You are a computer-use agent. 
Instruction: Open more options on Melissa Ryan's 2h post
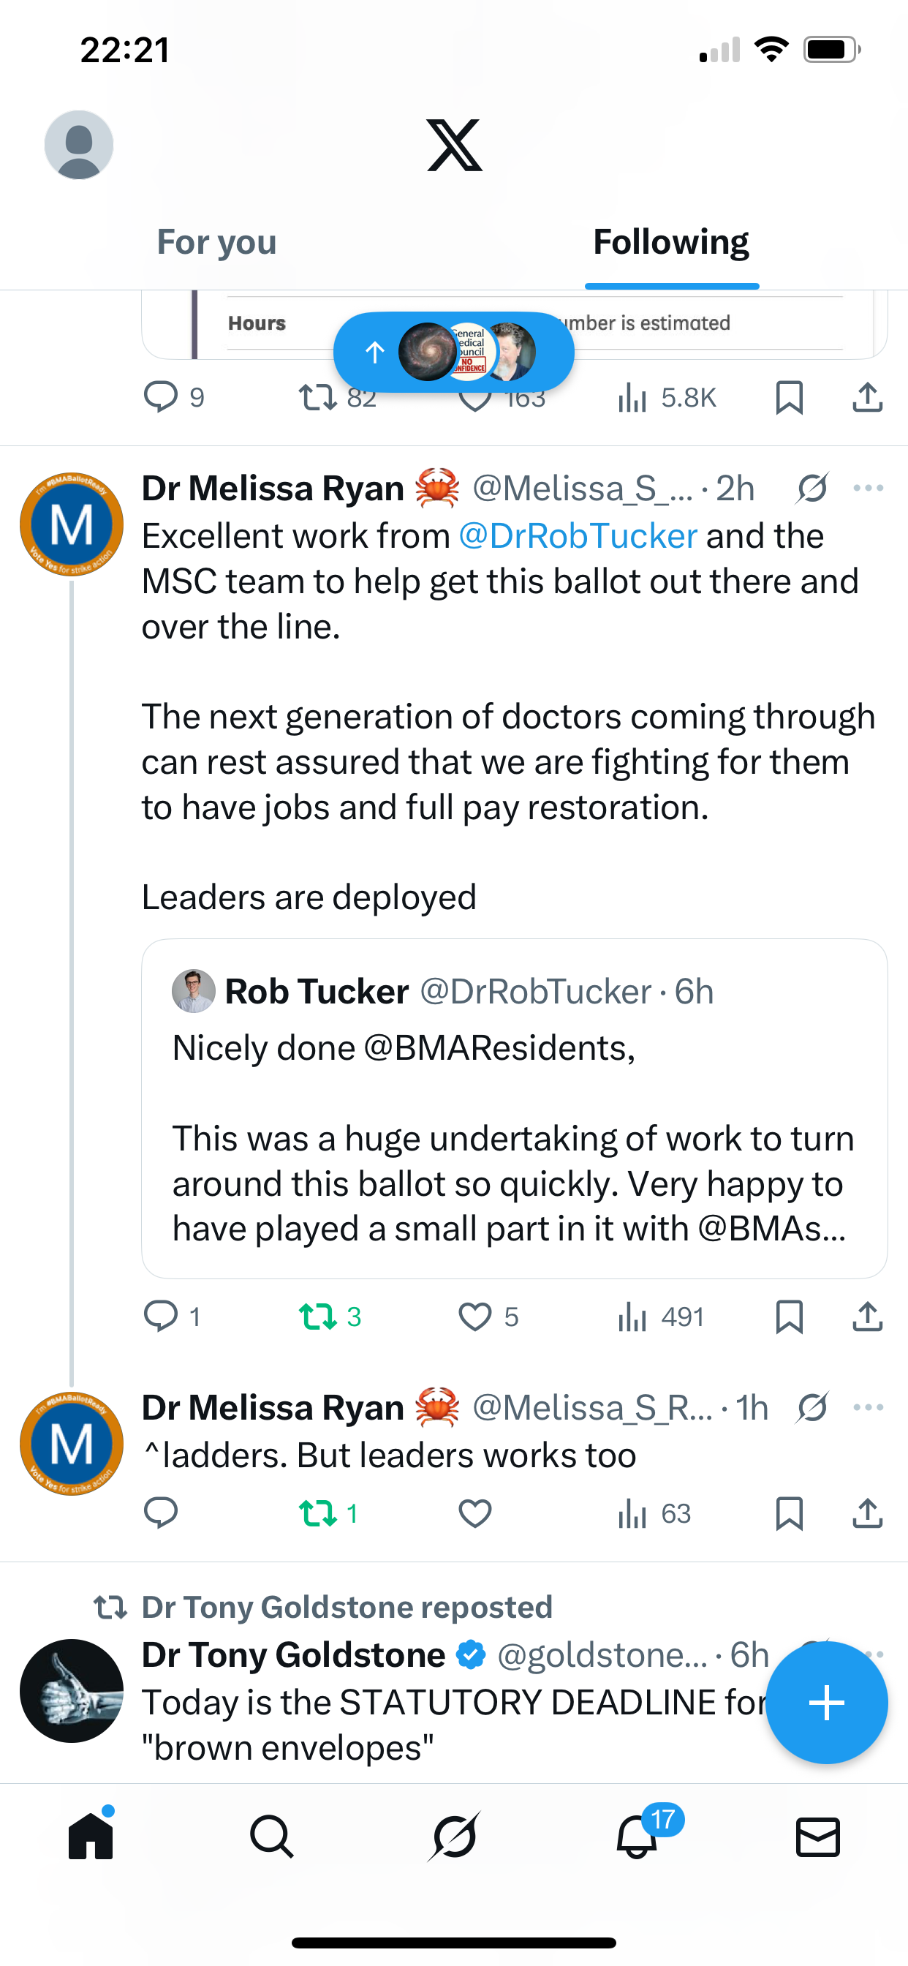(869, 488)
